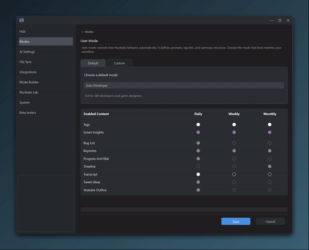Toggle Tags for Weekly
The width and height of the screenshot is (309, 250).
tap(234, 124)
